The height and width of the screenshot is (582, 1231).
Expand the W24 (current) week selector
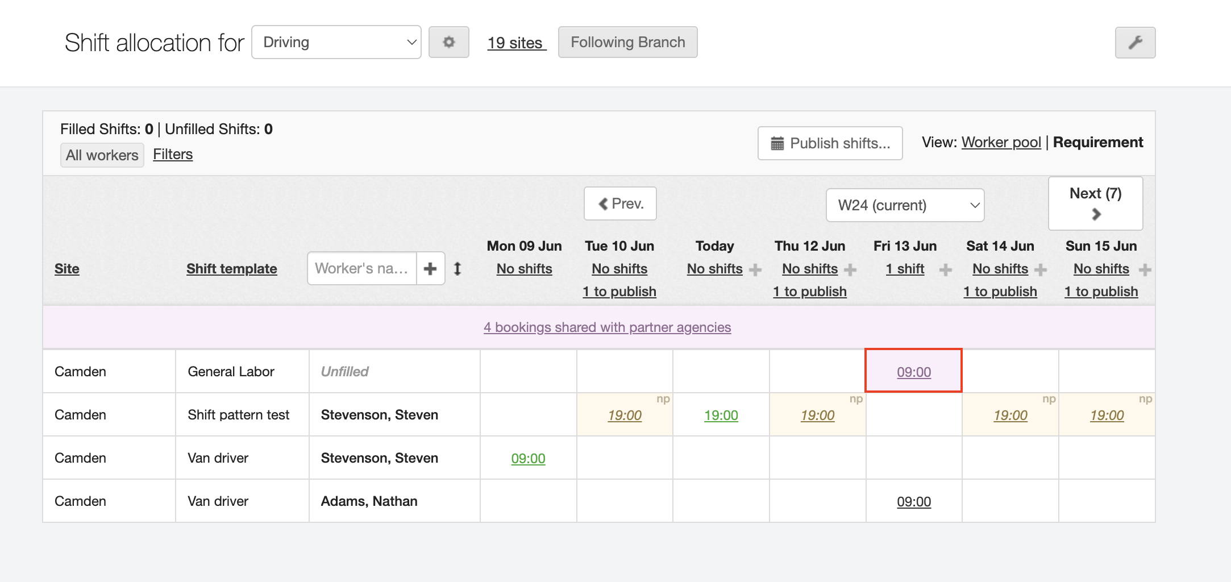[905, 205]
